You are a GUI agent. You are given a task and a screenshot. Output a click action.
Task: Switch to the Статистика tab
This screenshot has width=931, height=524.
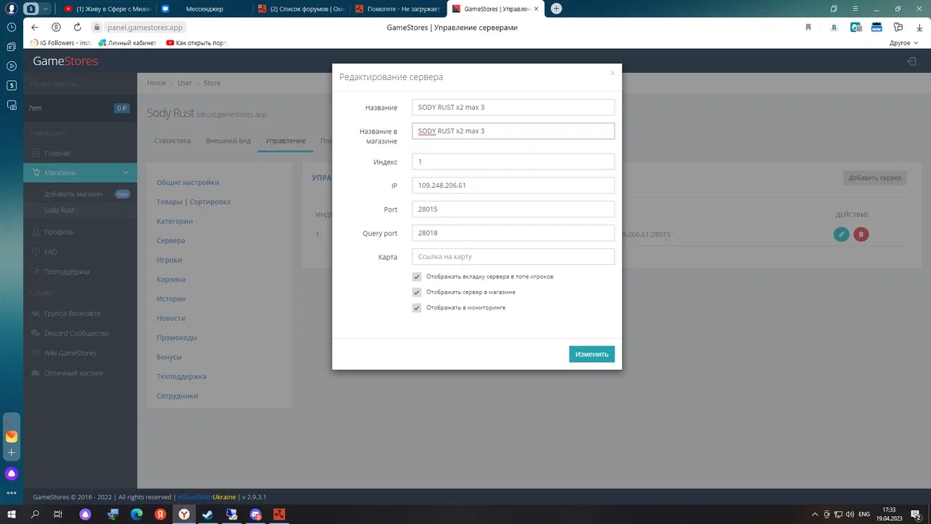172,140
